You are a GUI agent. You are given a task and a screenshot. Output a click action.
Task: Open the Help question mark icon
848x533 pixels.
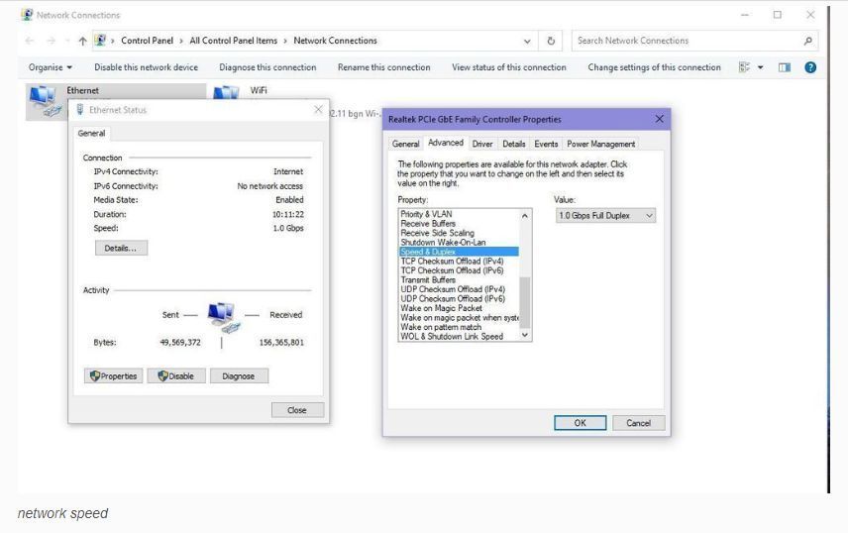pos(810,67)
